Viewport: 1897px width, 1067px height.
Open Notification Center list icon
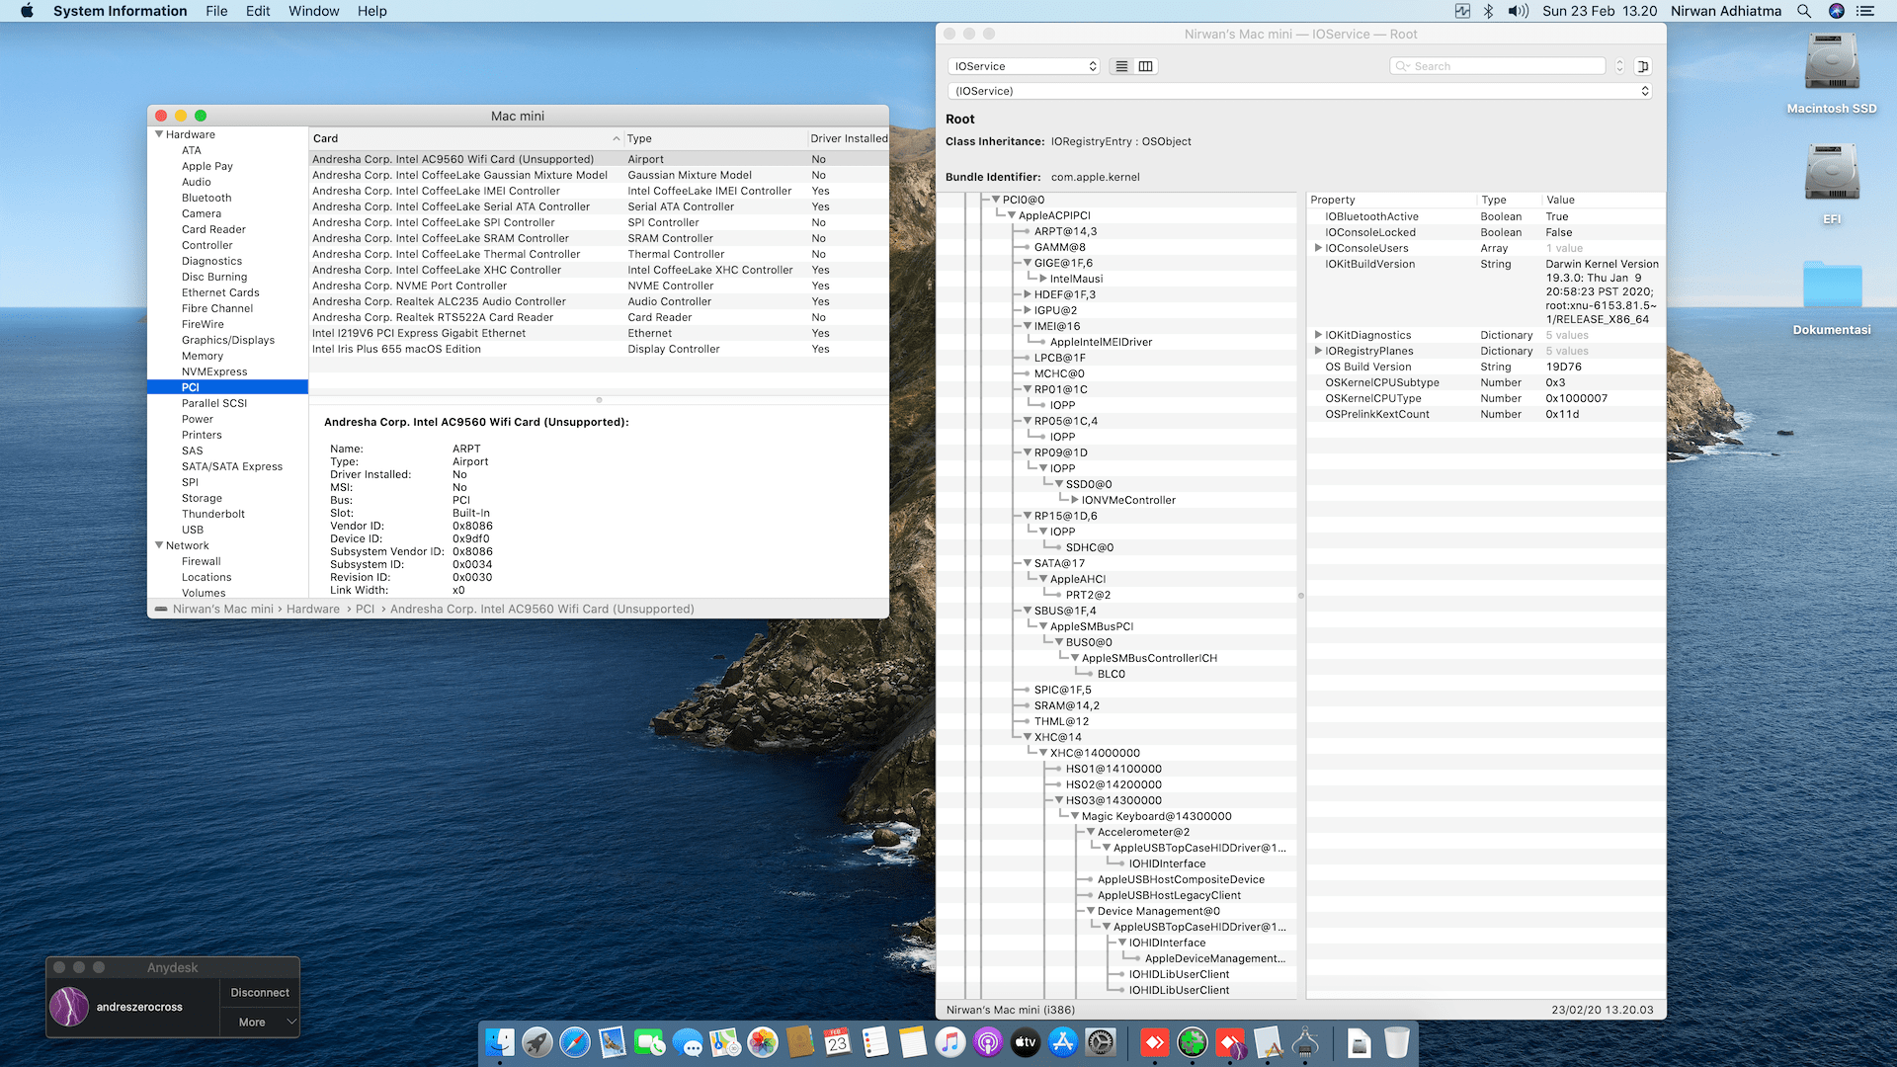[x=1865, y=11]
